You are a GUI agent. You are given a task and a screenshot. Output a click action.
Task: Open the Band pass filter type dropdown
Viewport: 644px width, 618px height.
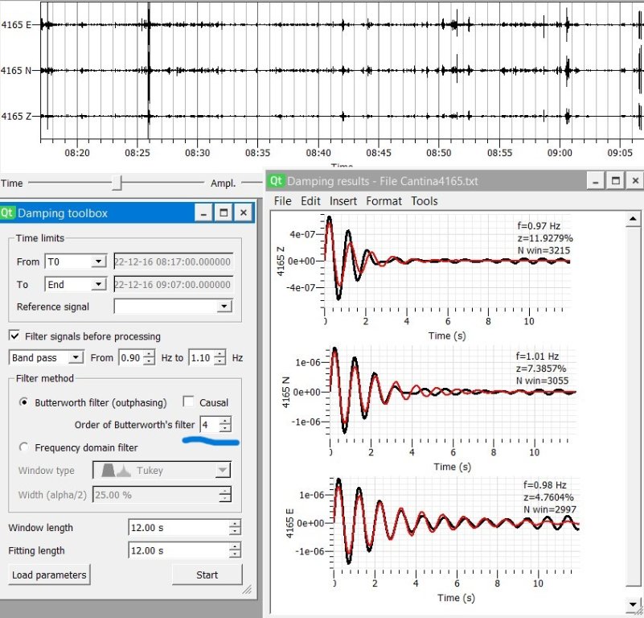[46, 357]
